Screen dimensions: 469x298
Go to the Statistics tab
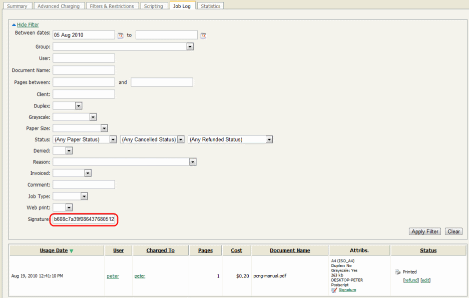(x=211, y=6)
